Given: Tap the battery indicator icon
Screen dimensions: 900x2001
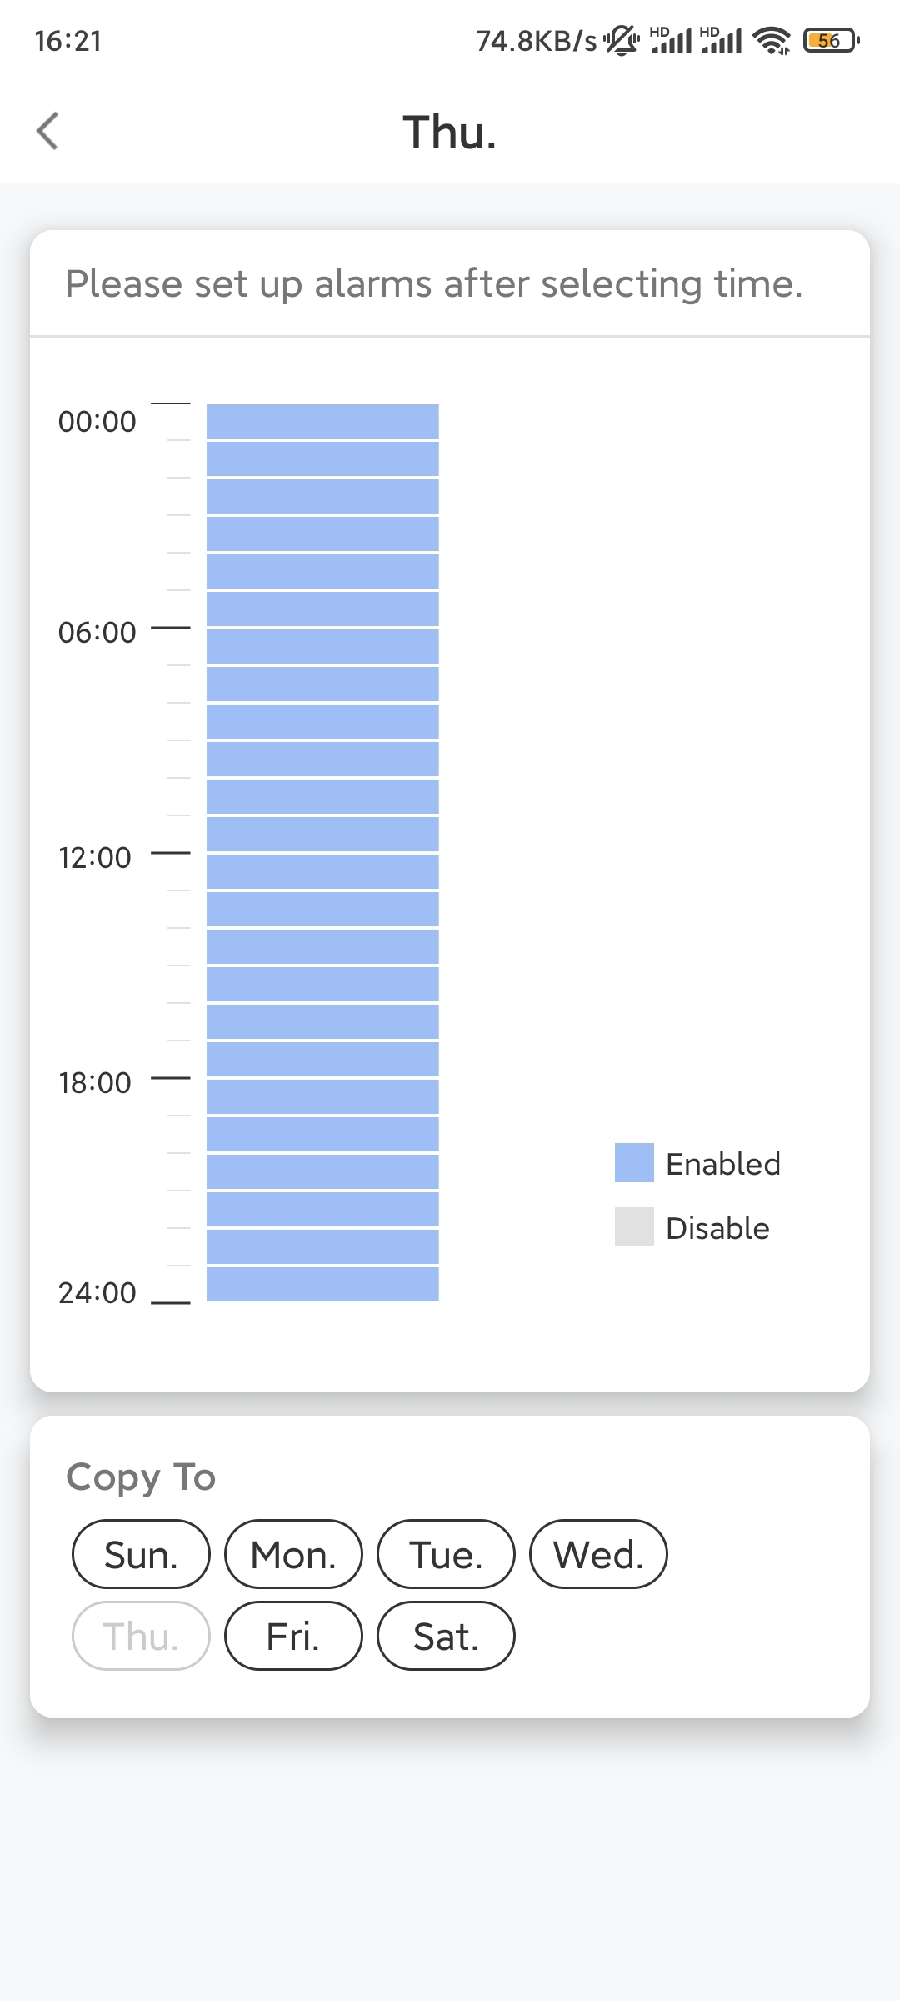Looking at the screenshot, I should point(831,40).
